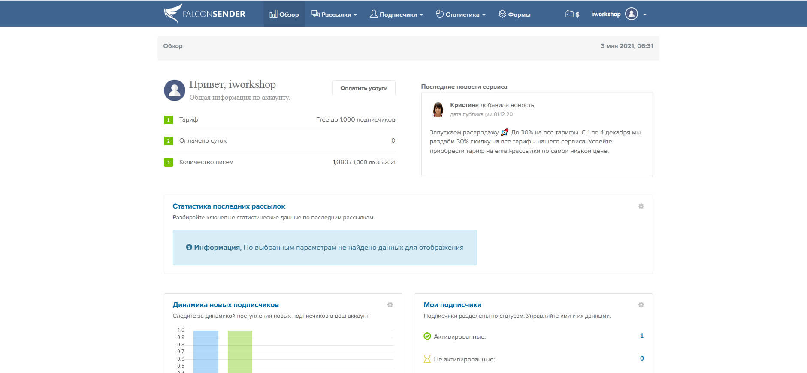Screen dimensions: 807x373
Task: Click the user avatar in navbar
Action: click(631, 14)
